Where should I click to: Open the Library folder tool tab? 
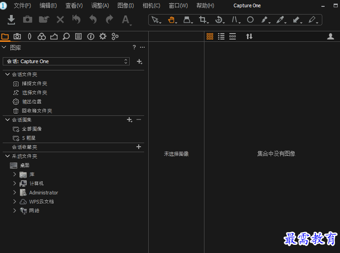[x=5, y=36]
